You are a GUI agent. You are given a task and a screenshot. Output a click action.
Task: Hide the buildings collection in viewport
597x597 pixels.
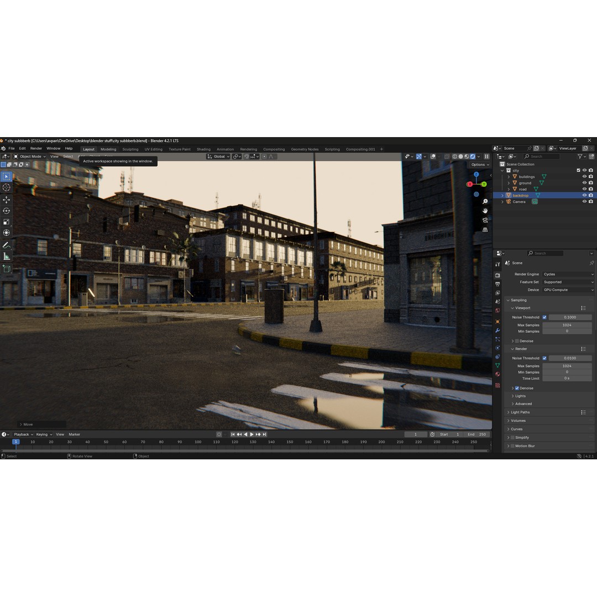[584, 176]
